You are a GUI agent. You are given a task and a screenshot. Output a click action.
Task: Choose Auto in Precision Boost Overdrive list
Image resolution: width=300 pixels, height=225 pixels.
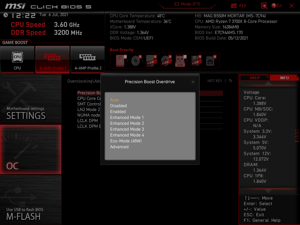[x=115, y=100]
